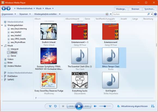The width and height of the screenshot is (158, 112).
Task: Click in the Suchen search field
Action: [130, 14]
